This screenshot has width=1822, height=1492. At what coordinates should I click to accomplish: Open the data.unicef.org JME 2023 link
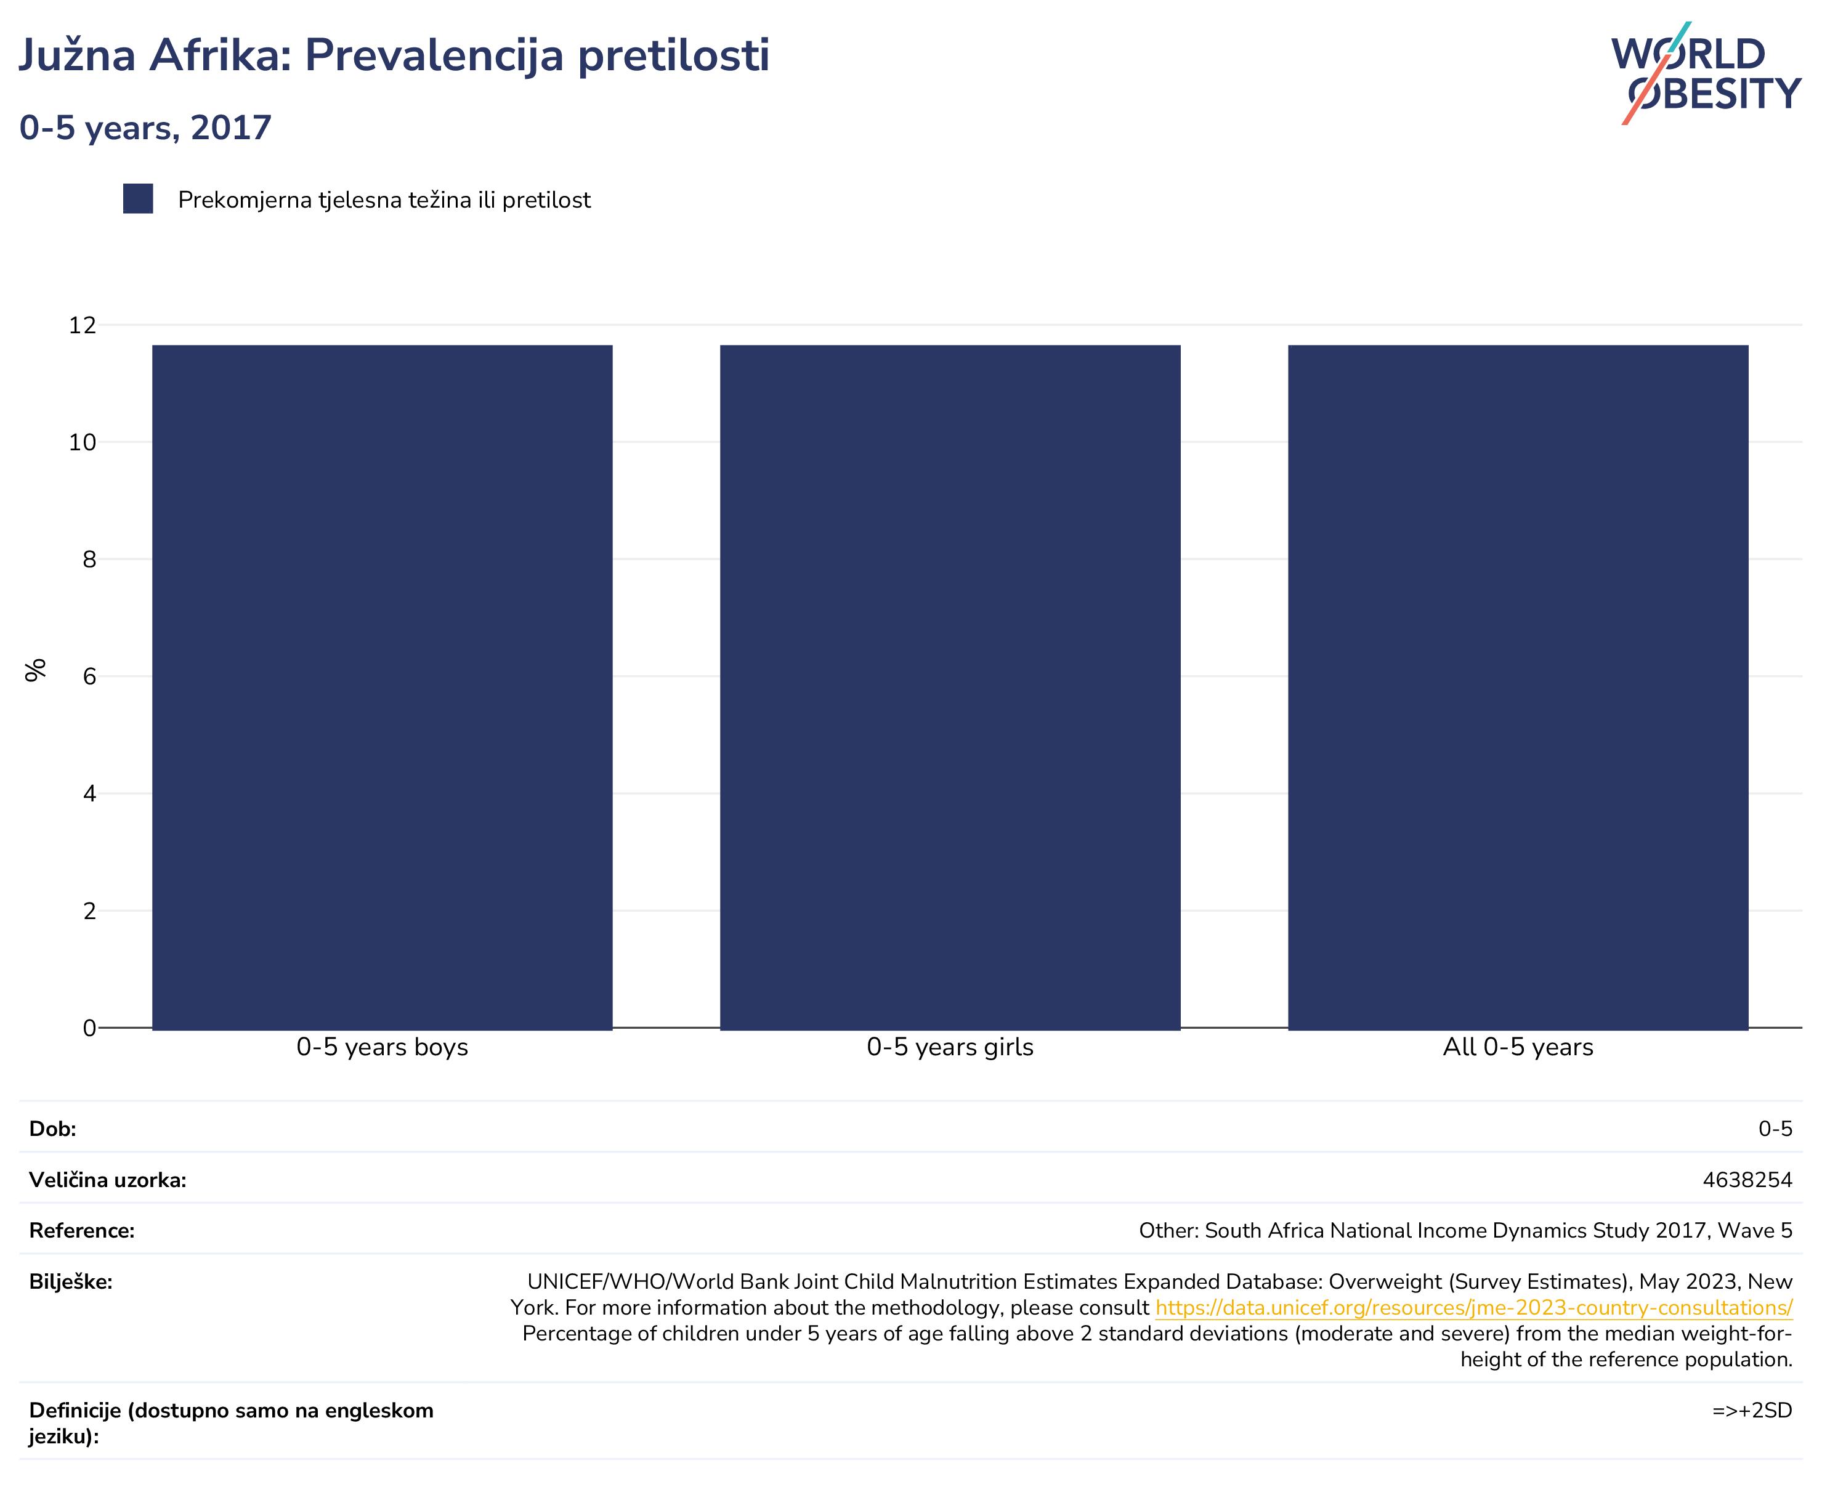[x=1474, y=1307]
